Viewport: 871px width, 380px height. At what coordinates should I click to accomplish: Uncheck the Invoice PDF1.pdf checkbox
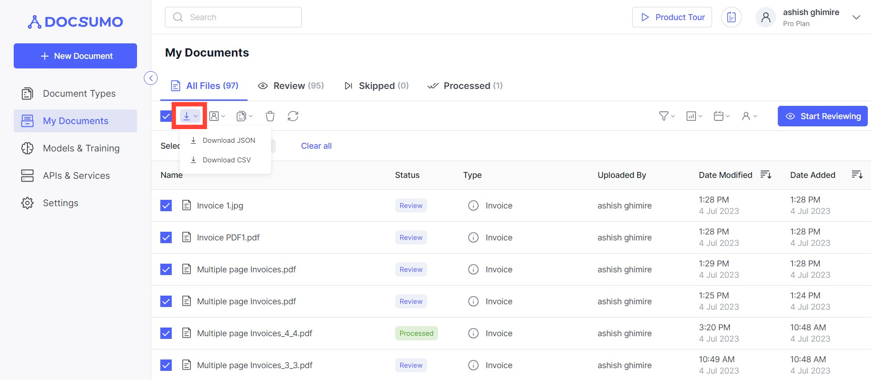(x=166, y=238)
